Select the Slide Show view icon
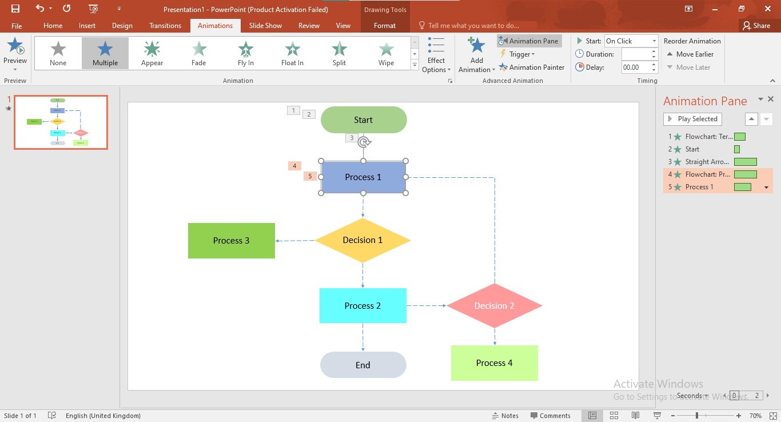Image resolution: width=781 pixels, height=422 pixels. (x=656, y=415)
